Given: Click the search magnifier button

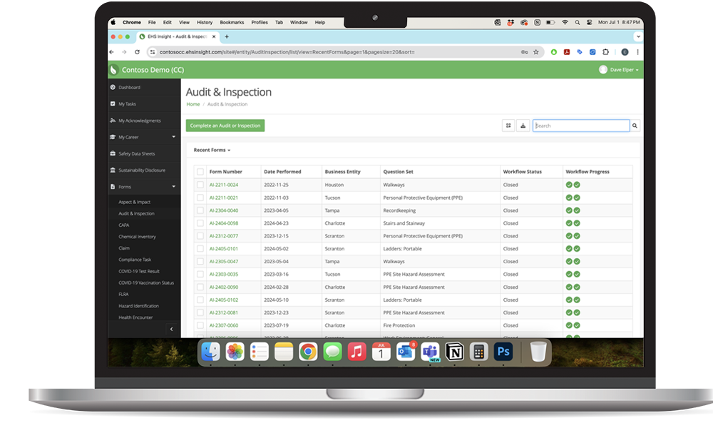Looking at the screenshot, I should coord(635,126).
